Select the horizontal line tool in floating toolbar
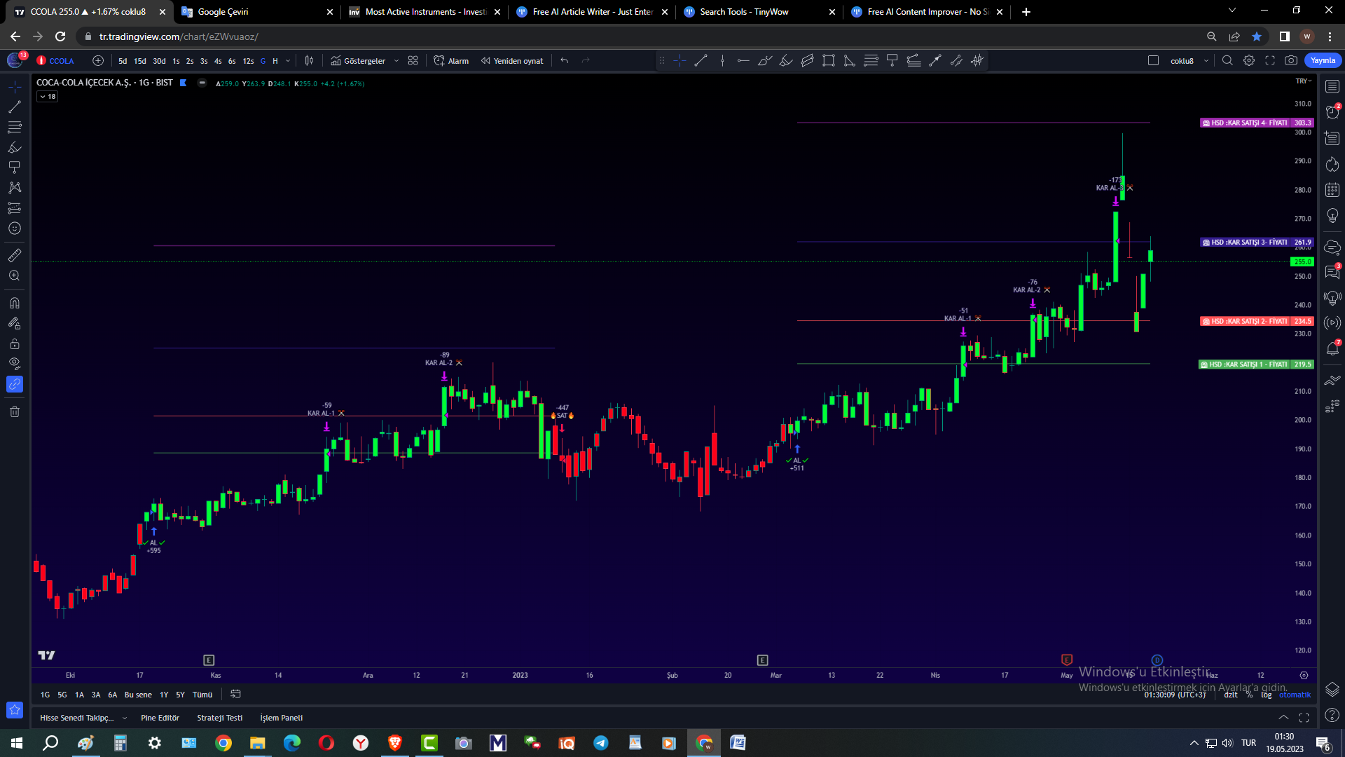1345x757 pixels. point(743,61)
